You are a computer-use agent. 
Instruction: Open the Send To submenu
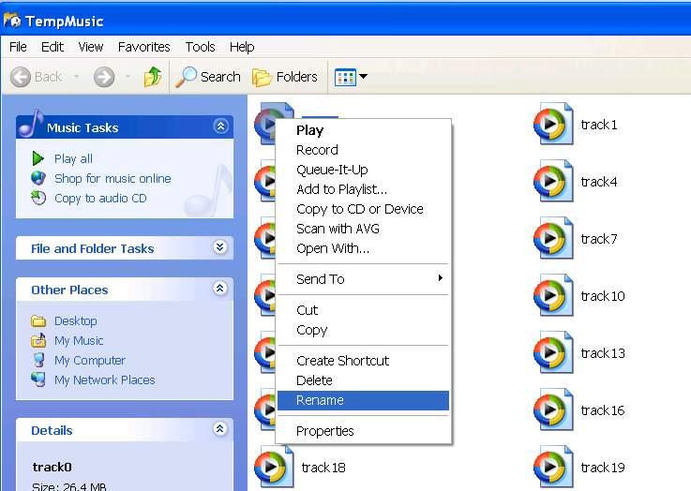[x=321, y=279]
